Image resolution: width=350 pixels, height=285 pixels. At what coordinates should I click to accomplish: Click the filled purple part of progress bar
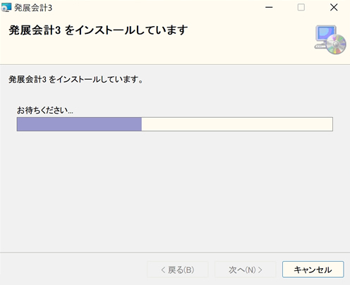[79, 124]
